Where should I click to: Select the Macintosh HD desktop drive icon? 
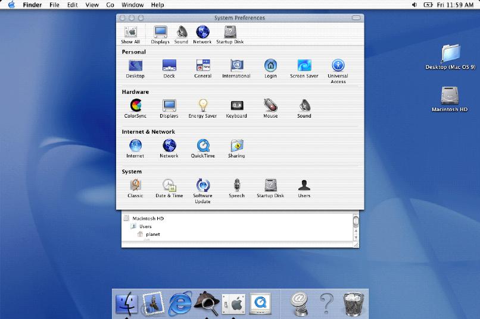(450, 99)
